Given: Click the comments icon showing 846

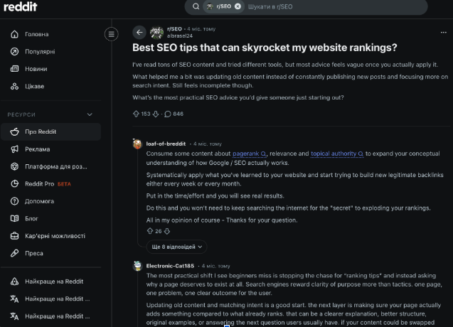Looking at the screenshot, I should [x=168, y=114].
